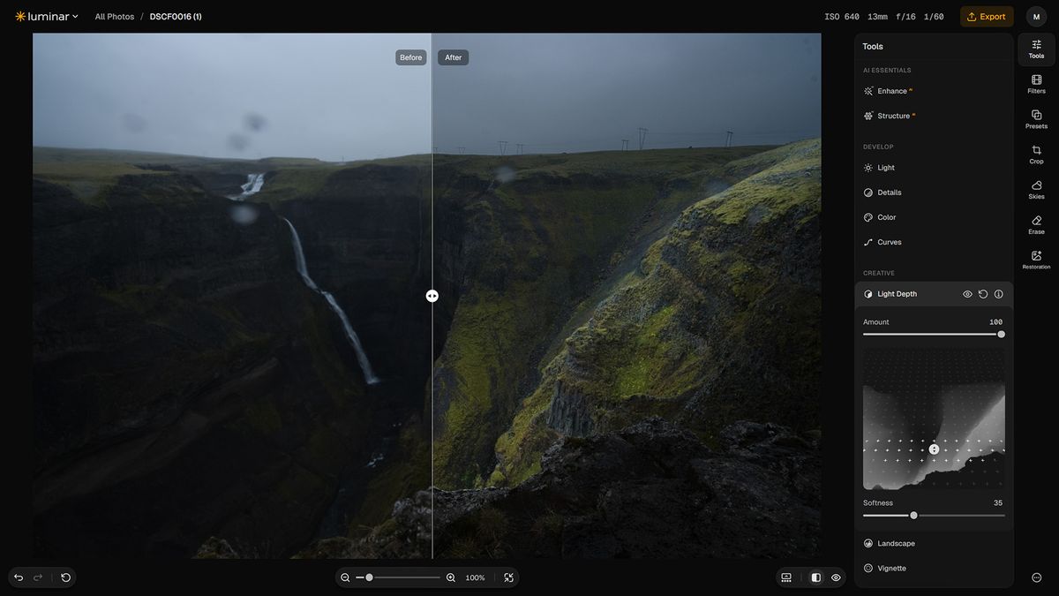The width and height of the screenshot is (1059, 596).
Task: Click the Vignette circle icon
Action: [x=868, y=568]
